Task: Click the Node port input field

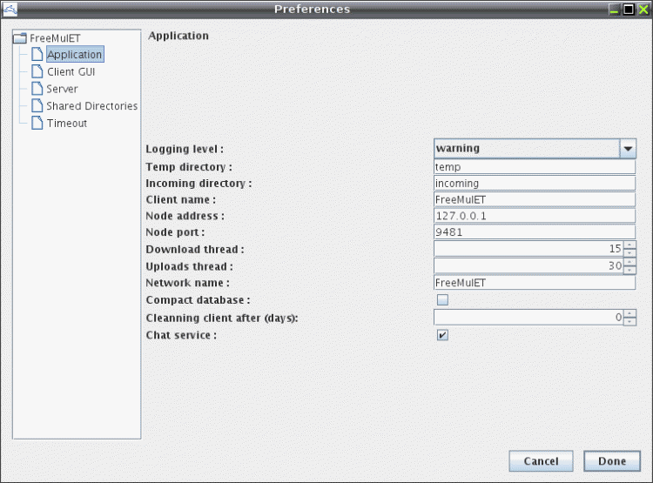Action: (535, 231)
